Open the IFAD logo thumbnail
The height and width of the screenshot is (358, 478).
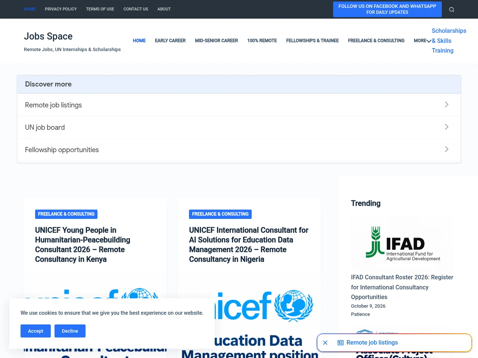tap(403, 243)
